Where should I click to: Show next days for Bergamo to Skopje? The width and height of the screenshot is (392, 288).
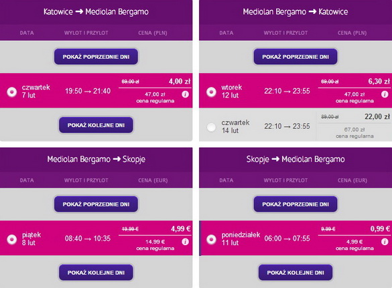point(96,273)
